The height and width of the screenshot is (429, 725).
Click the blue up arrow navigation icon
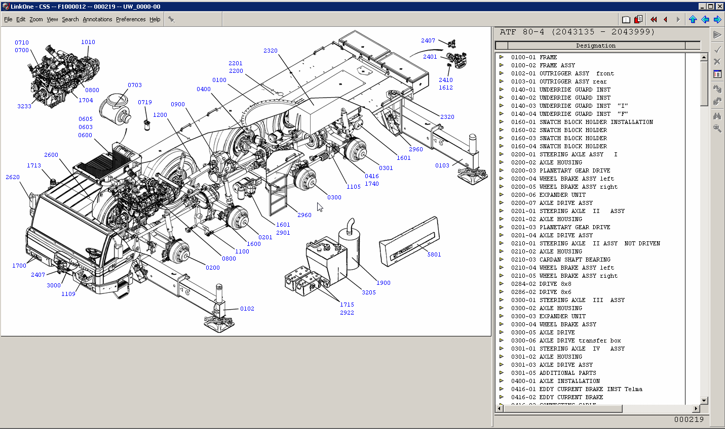tap(693, 19)
